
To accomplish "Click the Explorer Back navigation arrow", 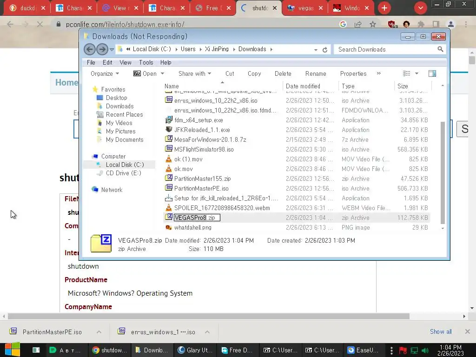I will coord(90,49).
